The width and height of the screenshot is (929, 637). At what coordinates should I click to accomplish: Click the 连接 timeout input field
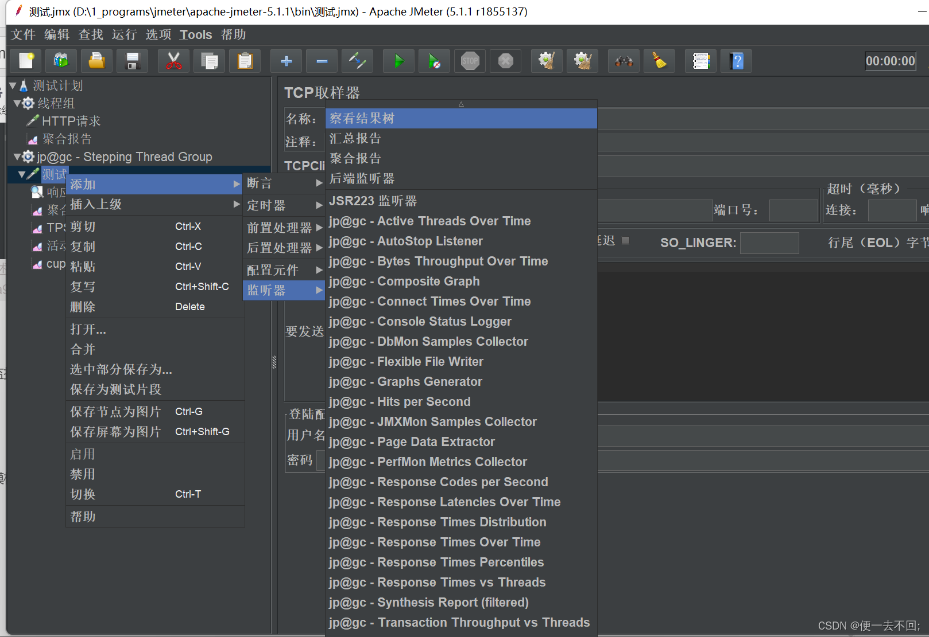(x=892, y=210)
